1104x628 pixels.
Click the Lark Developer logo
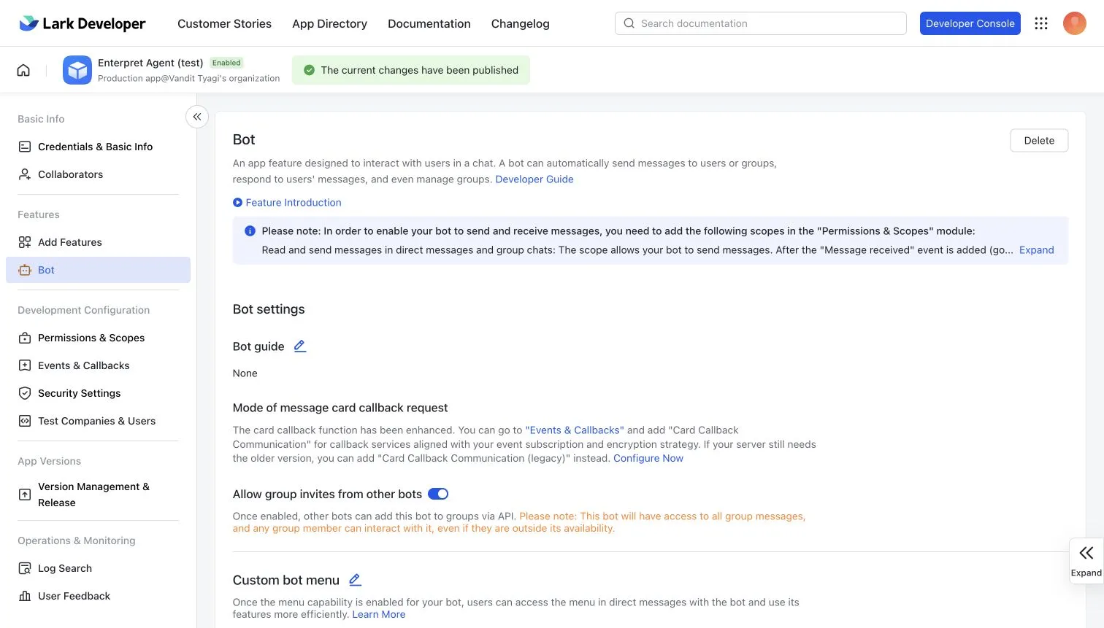(82, 23)
